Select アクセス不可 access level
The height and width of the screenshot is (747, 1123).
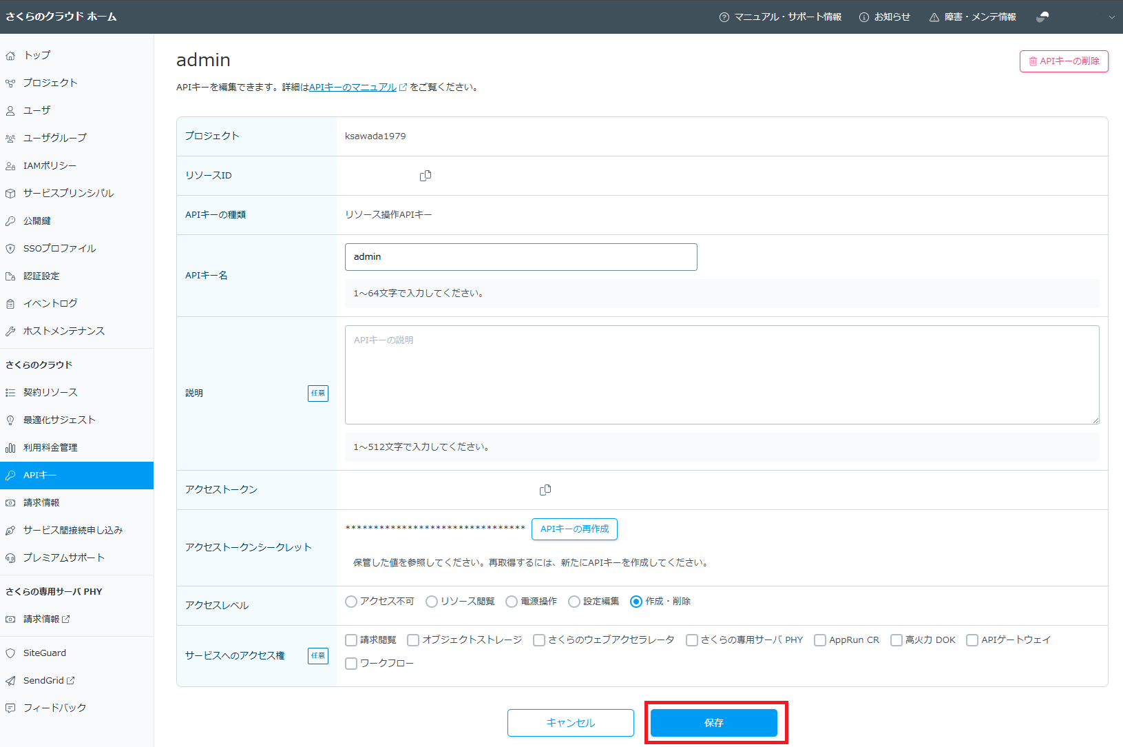(351, 602)
